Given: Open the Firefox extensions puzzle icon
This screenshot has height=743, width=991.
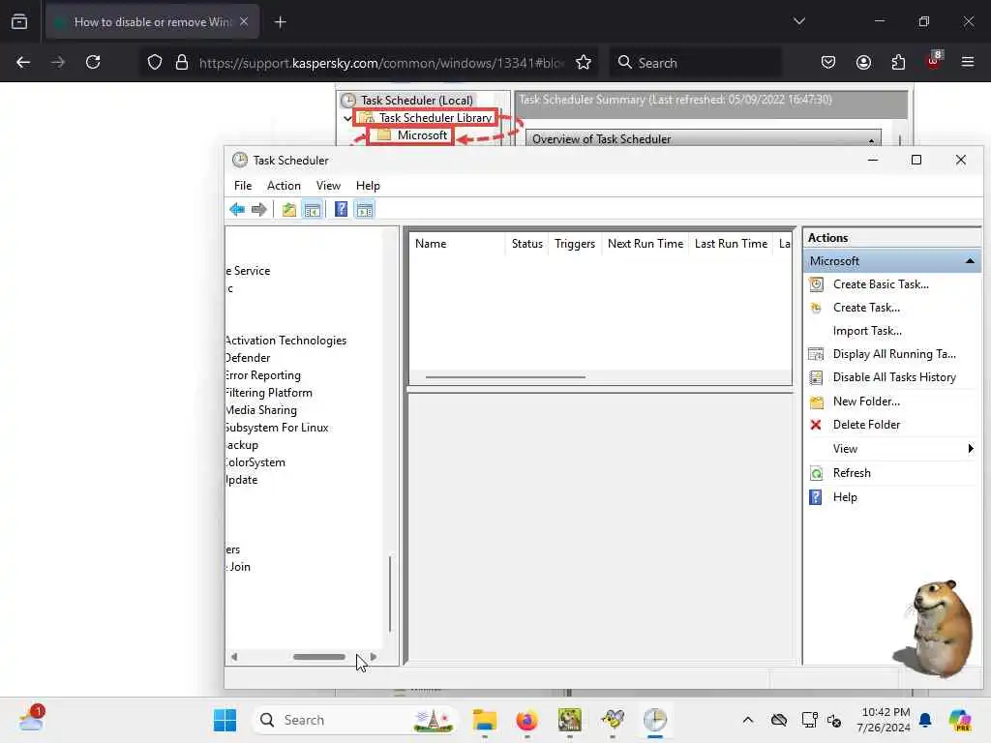Looking at the screenshot, I should point(898,62).
